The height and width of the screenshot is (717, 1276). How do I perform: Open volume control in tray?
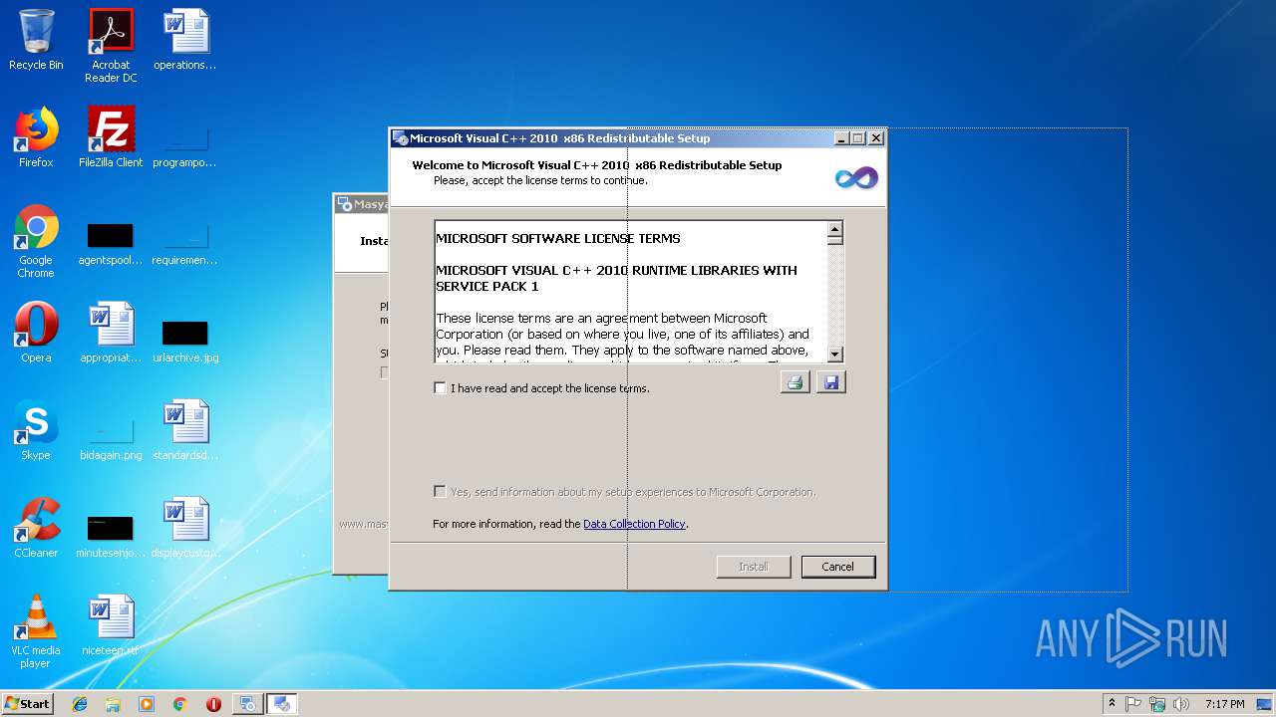(1181, 704)
